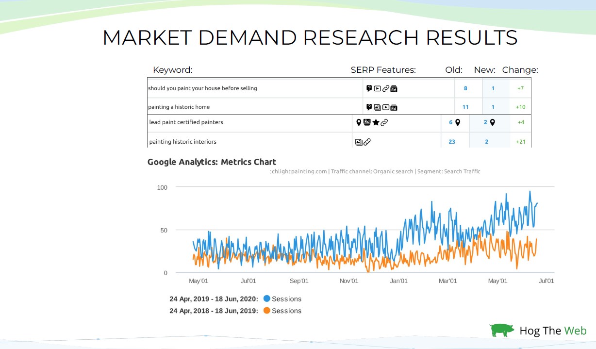Click the 'Old:' column header
596x349 pixels.
pyautogui.click(x=454, y=70)
